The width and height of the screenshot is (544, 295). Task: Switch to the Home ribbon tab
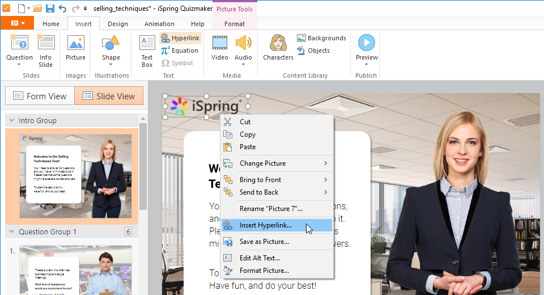tap(51, 24)
